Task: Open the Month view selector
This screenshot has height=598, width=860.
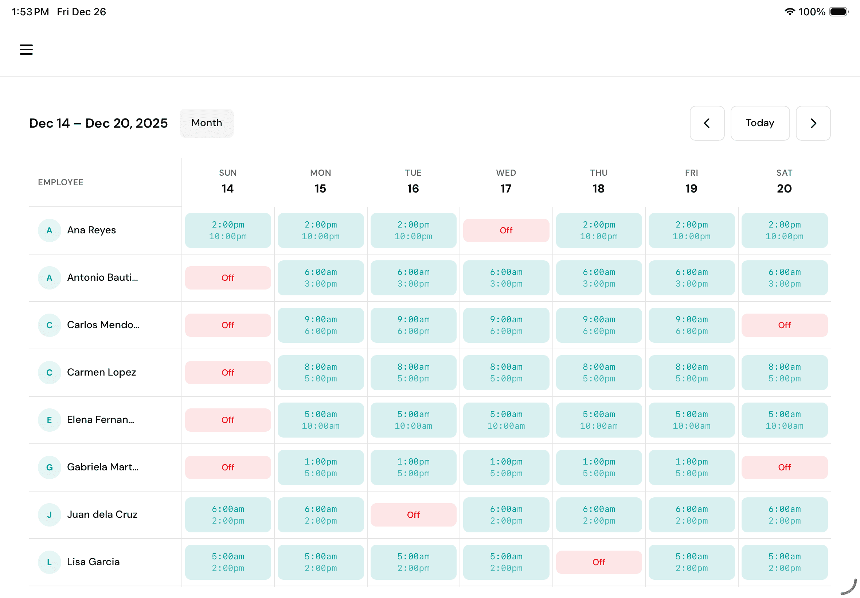Action: coord(206,123)
